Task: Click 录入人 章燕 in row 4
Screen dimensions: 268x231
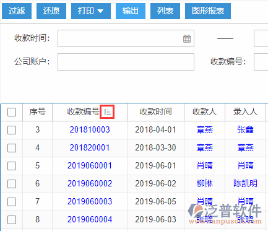Action: 245,148
